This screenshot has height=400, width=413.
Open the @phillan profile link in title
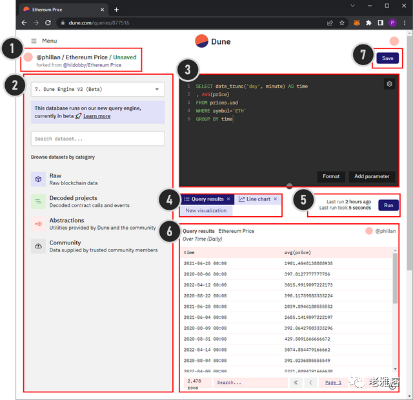pos(48,57)
